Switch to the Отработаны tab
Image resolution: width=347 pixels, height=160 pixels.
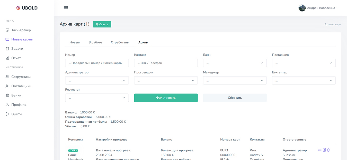(x=120, y=42)
